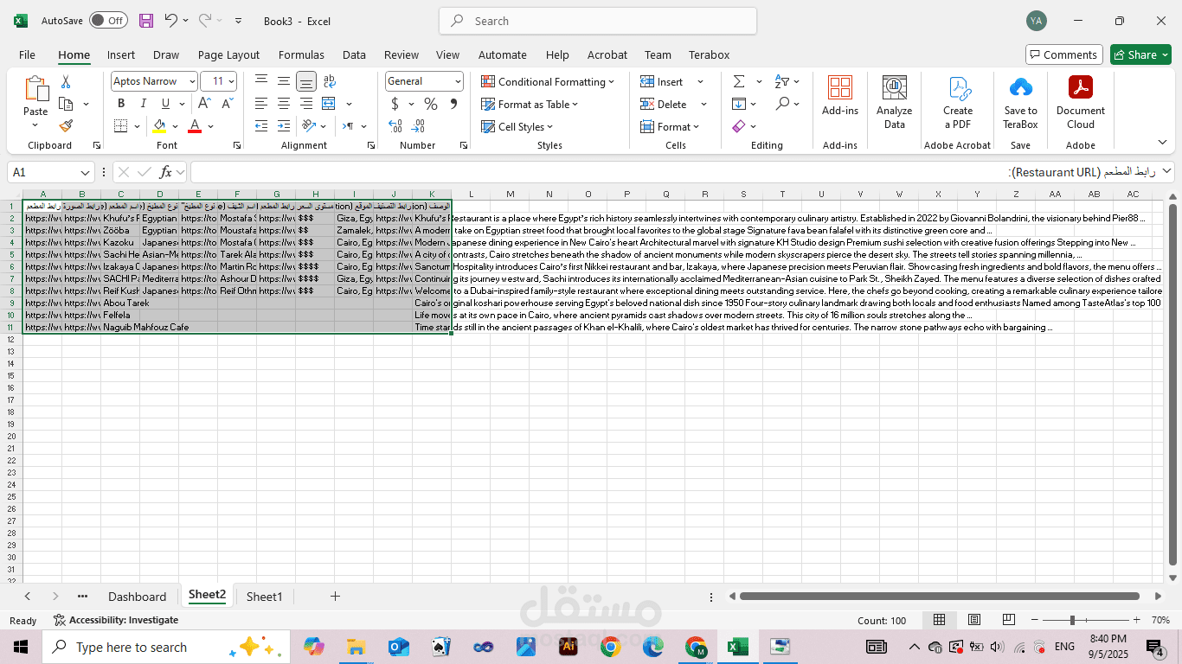Viewport: 1182px width, 664px height.
Task: Switch to Sheet1 tab
Action: (x=264, y=597)
